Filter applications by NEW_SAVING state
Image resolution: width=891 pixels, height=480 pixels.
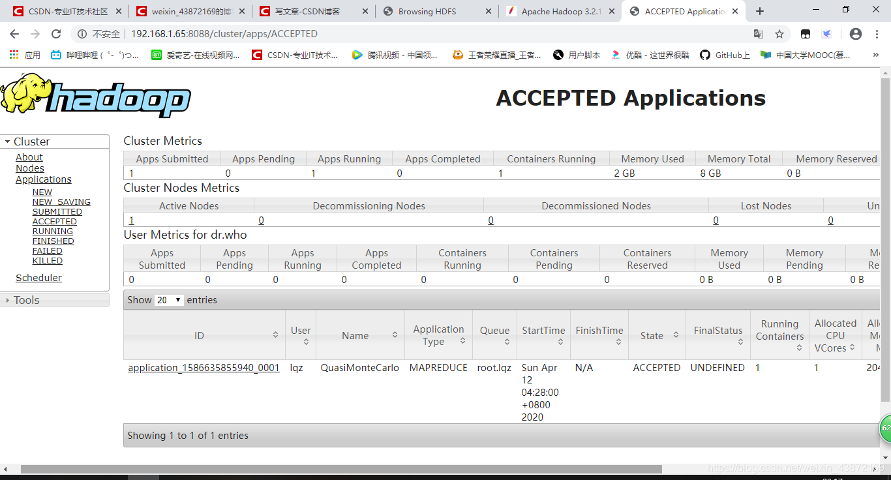coord(61,202)
